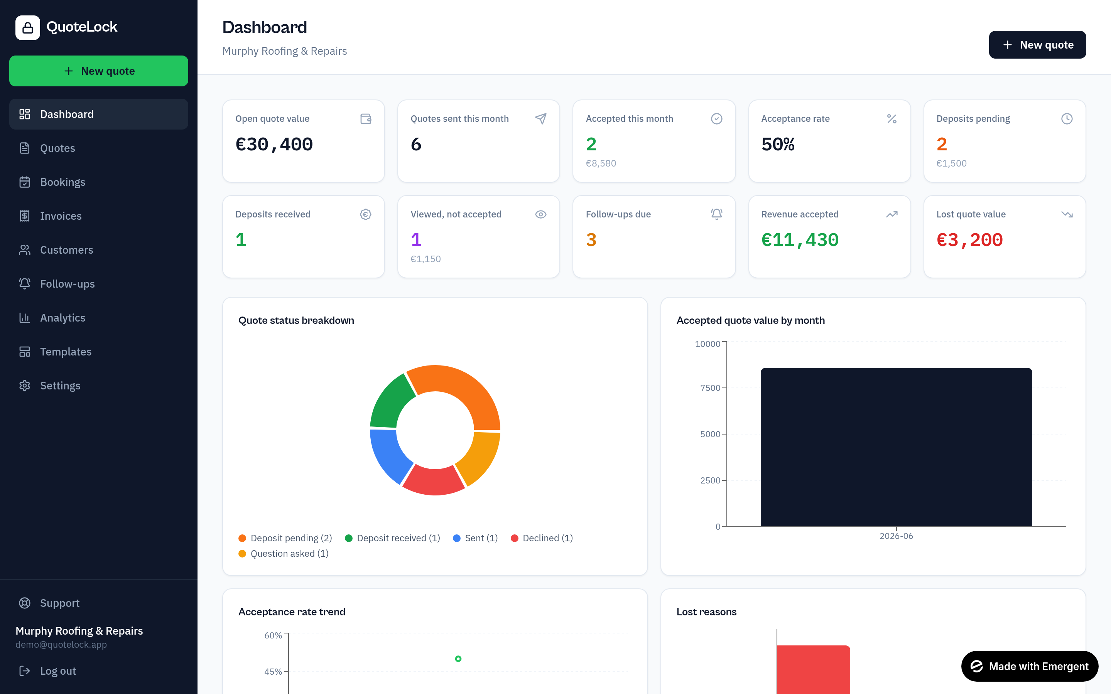Click the €1,150 viewed not accepted amount
This screenshot has height=694, width=1111.
(425, 259)
